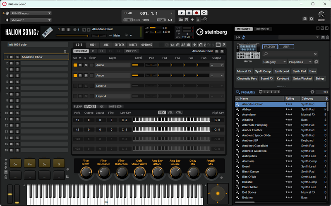Delete the slot with trash icon above slot list
Viewport: 331px width, 206px height.
tap(65, 51)
